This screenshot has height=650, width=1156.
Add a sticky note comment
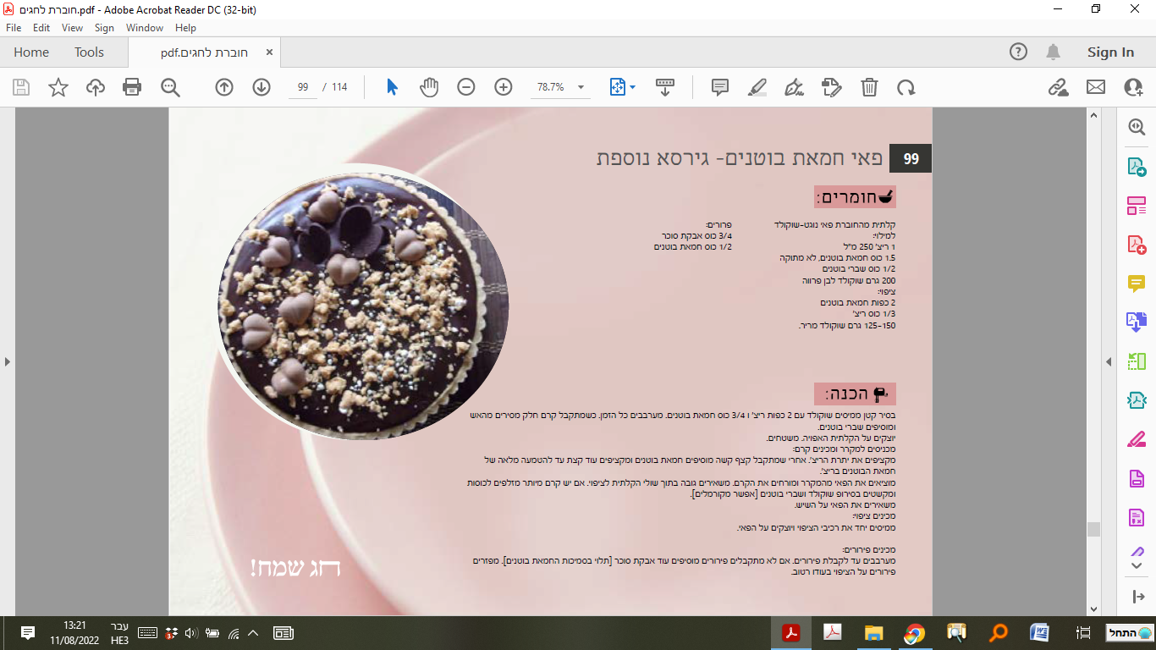pyautogui.click(x=720, y=87)
